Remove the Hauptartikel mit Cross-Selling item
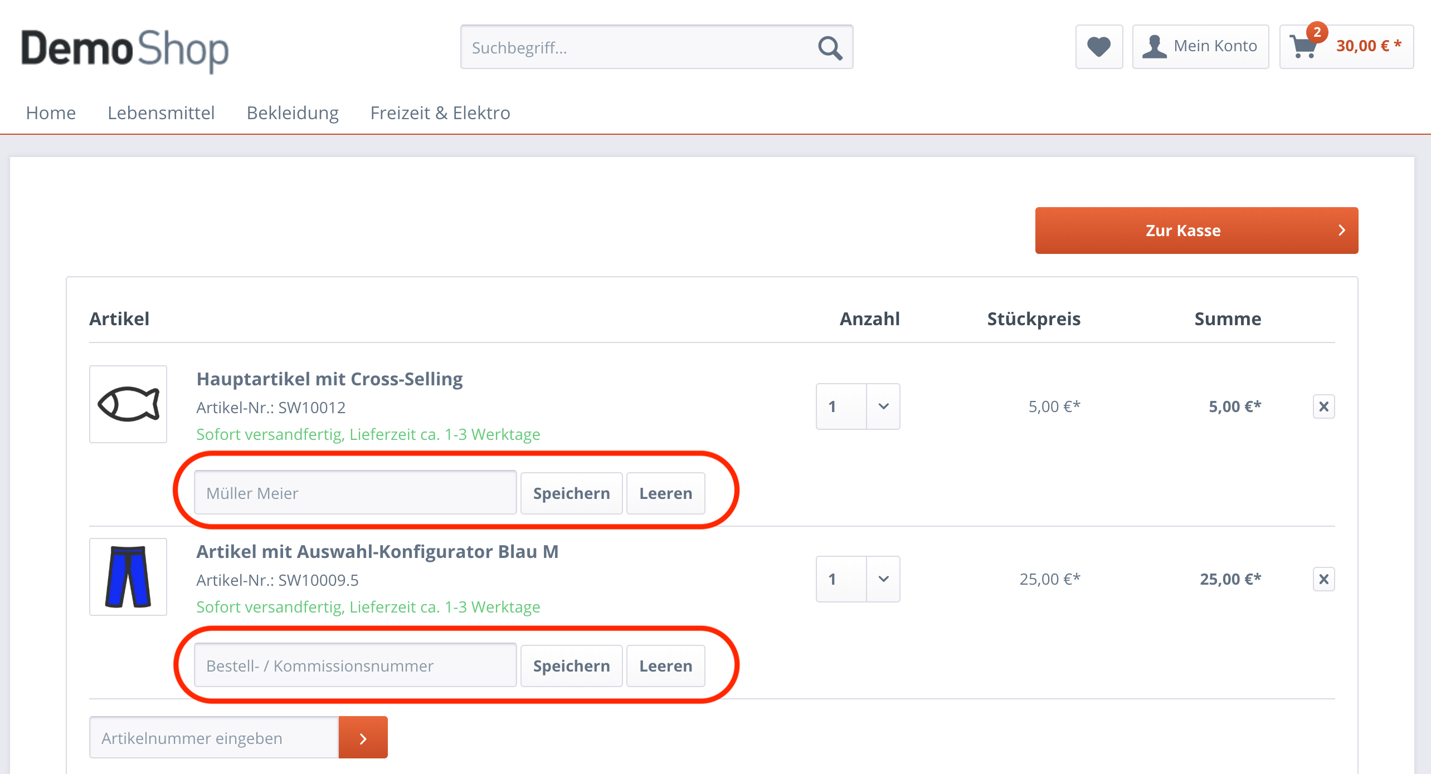The height and width of the screenshot is (774, 1431). pyautogui.click(x=1323, y=406)
